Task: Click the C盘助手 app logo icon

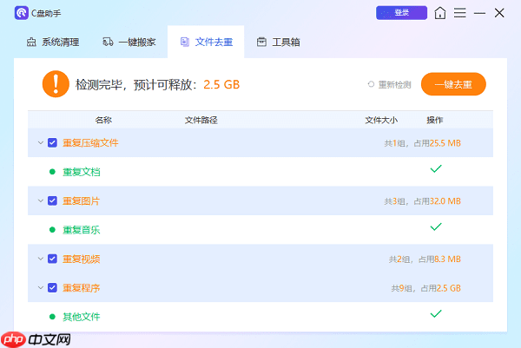Action: pos(21,13)
